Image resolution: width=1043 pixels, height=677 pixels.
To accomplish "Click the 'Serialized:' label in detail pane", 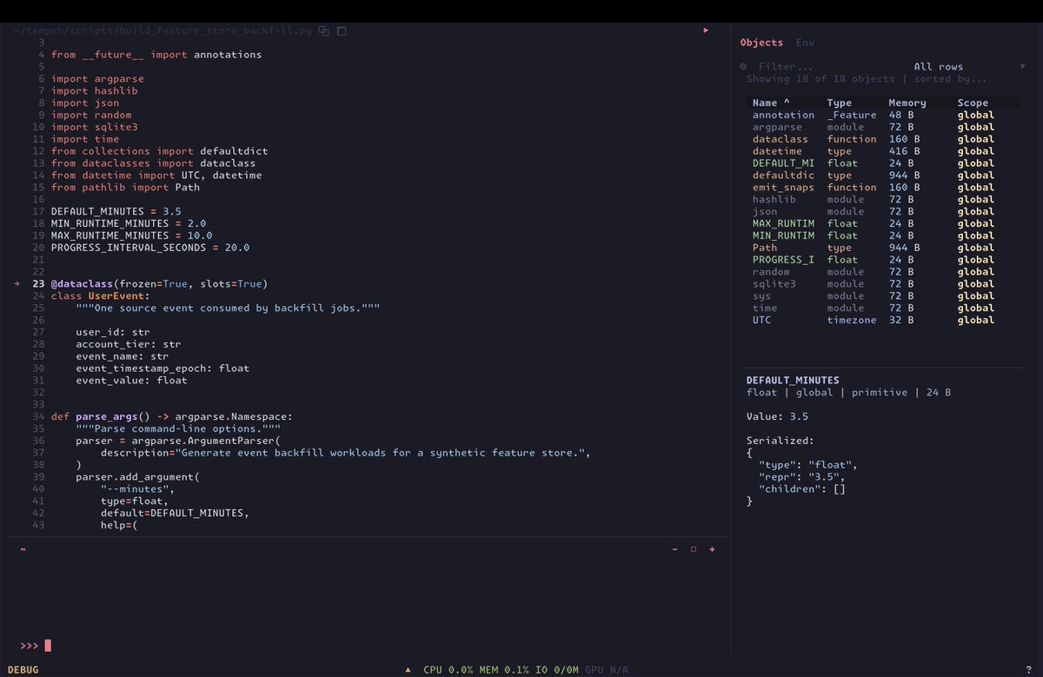I will click(781, 441).
